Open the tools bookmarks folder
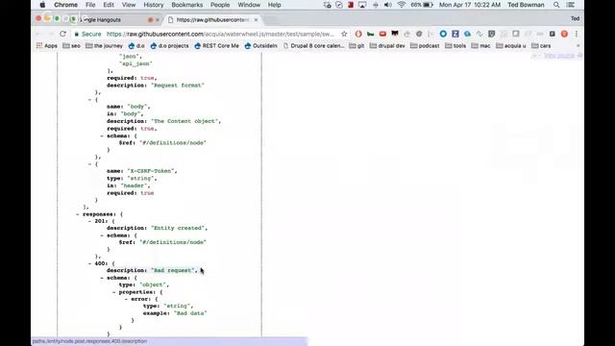This screenshot has width=615, height=346. [455, 46]
